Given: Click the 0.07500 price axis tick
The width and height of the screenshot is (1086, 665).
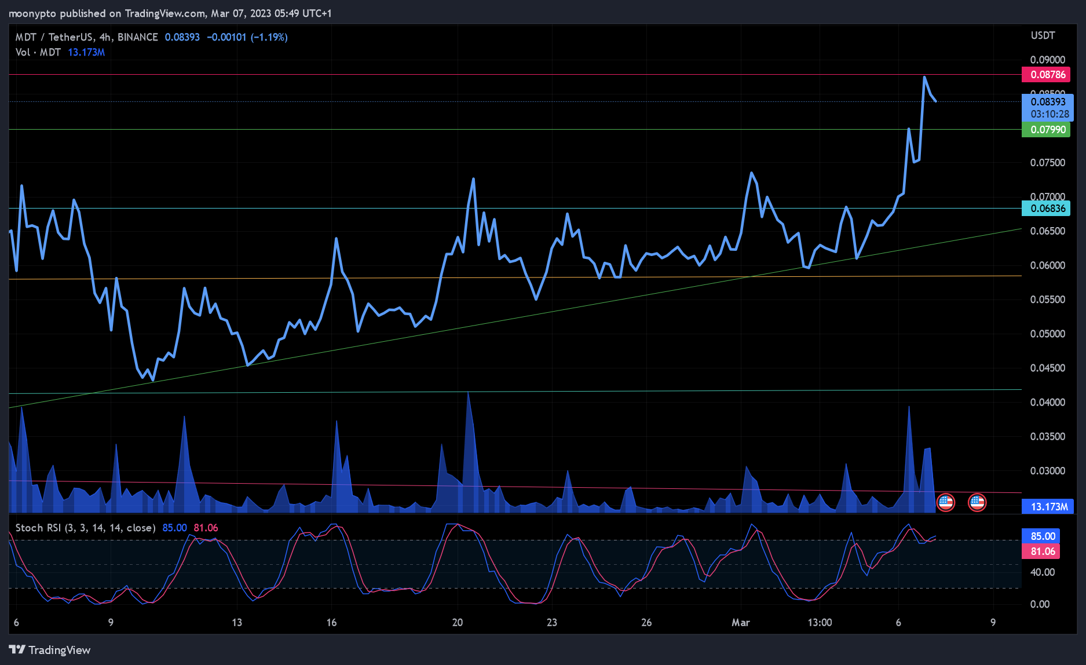Looking at the screenshot, I should click(1047, 163).
